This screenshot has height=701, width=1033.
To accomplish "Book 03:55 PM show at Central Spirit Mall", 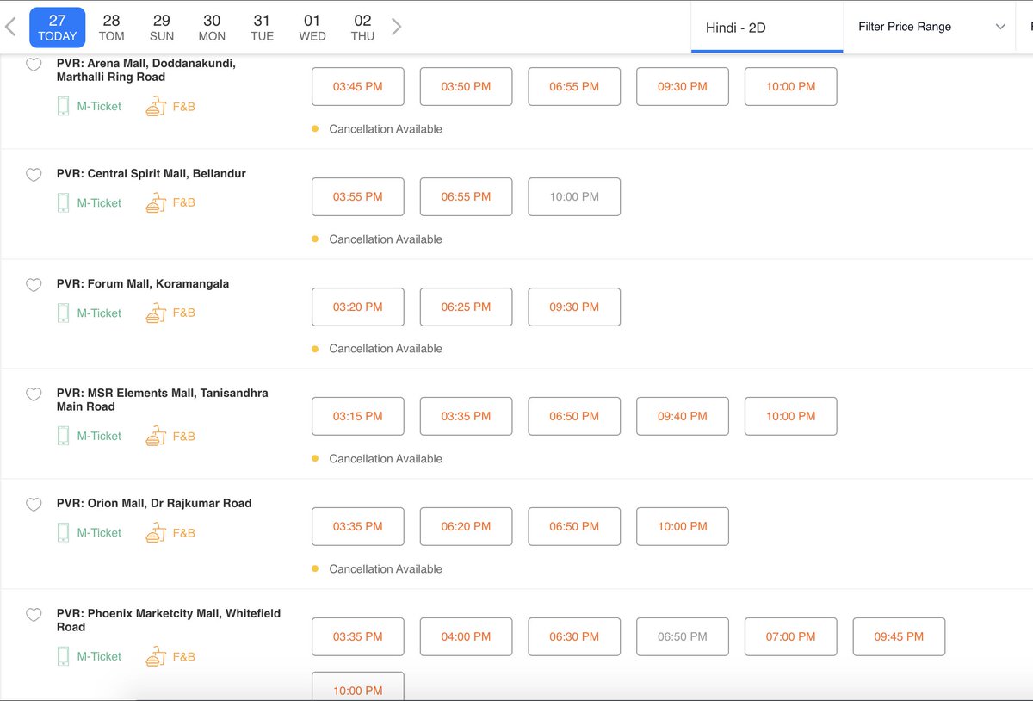I will pos(358,196).
